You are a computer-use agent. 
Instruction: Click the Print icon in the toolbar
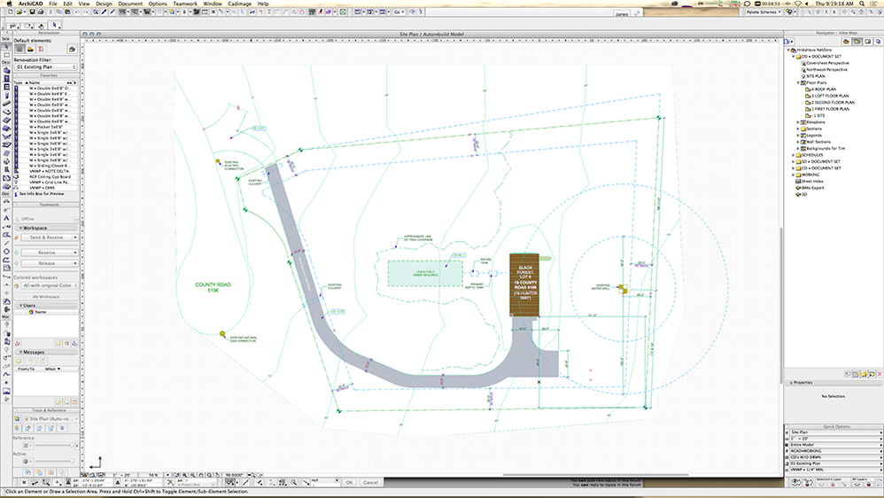coord(41,12)
